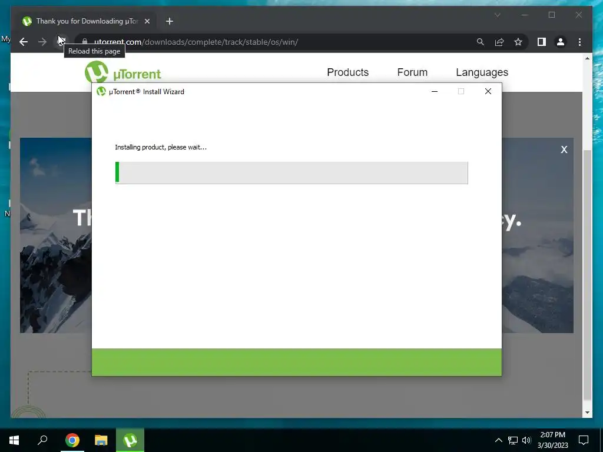Screen dimensions: 603x452
Task: Minimize the Chrome browser window
Action: pyautogui.click(x=525, y=15)
